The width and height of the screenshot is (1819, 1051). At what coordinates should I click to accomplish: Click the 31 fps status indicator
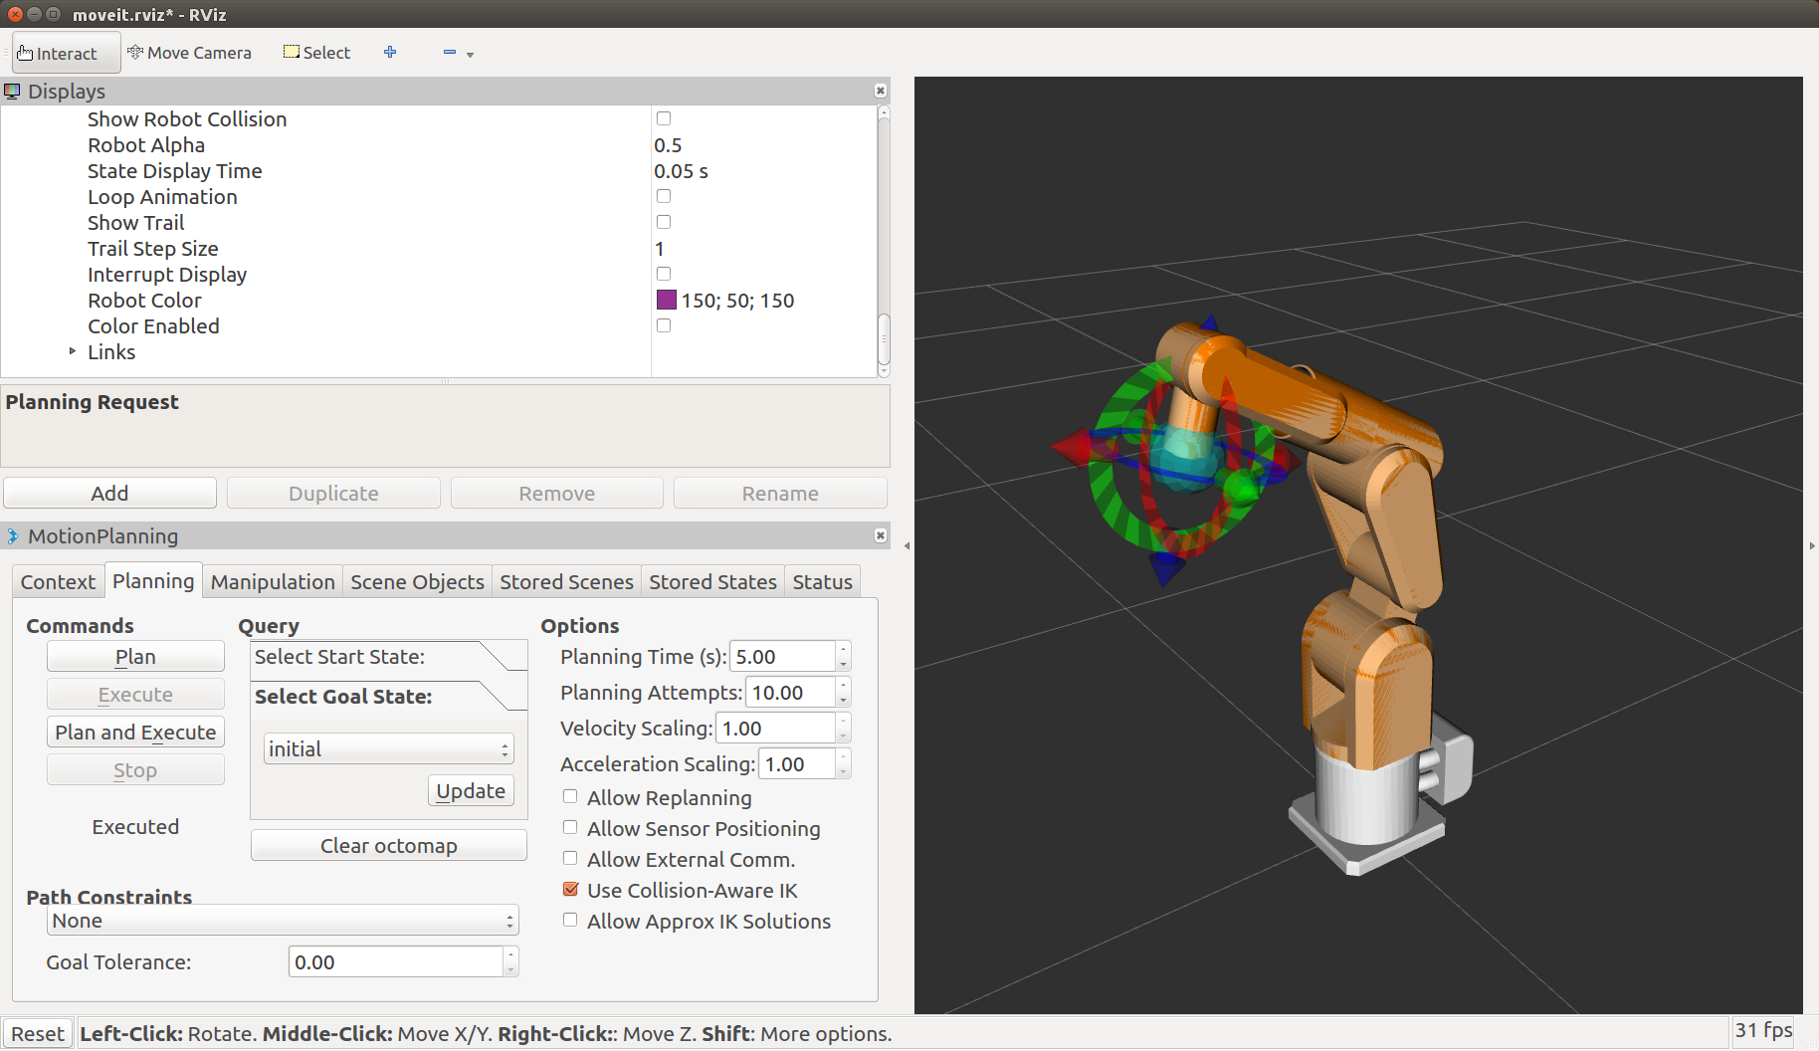click(1763, 1030)
